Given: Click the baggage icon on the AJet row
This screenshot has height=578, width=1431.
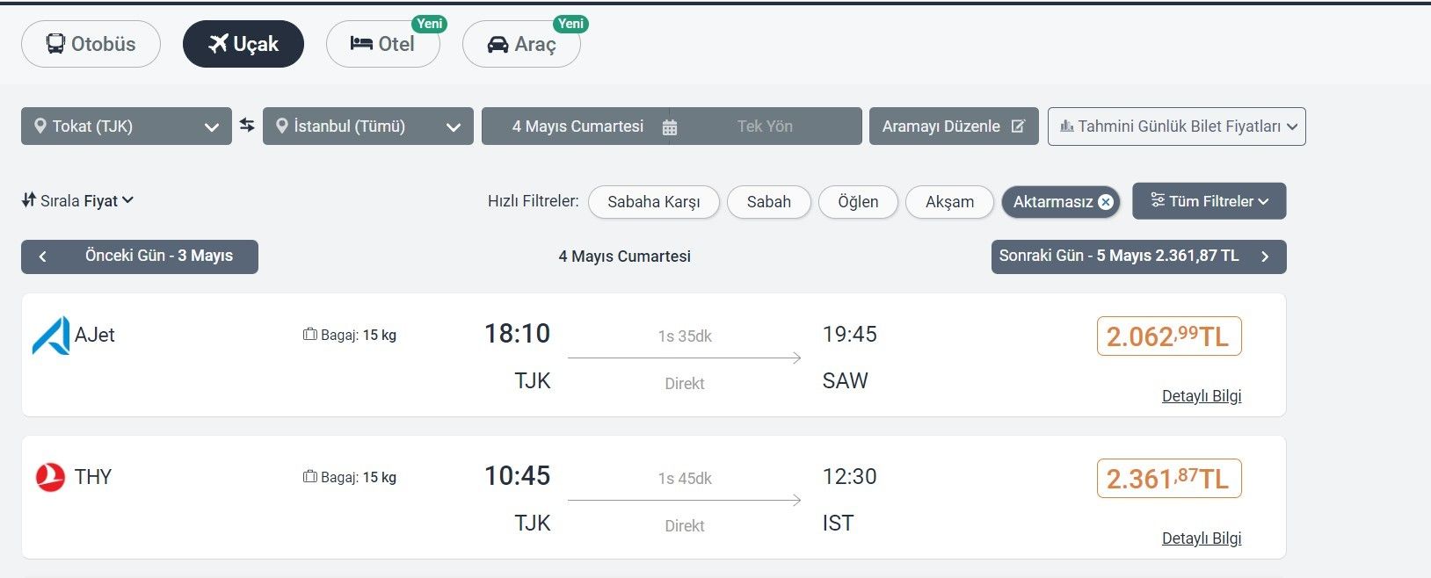Looking at the screenshot, I should click(309, 334).
